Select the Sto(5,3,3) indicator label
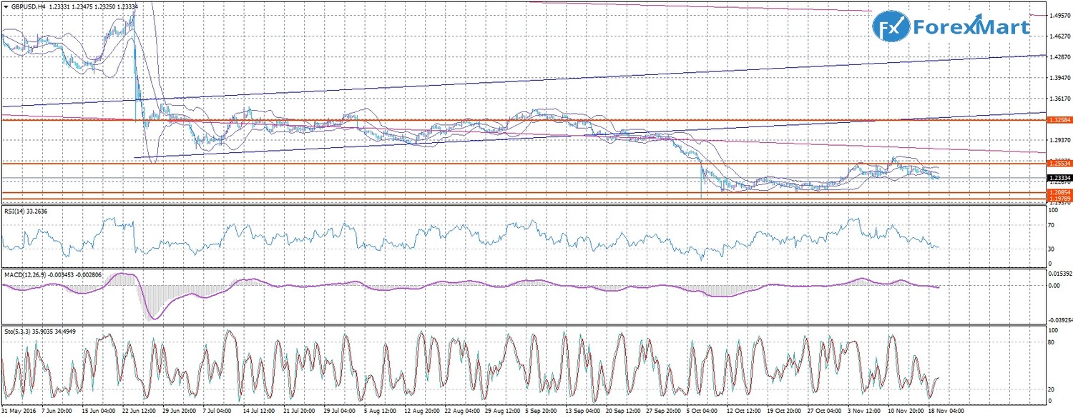This screenshot has width=1073, height=418. click(x=18, y=332)
